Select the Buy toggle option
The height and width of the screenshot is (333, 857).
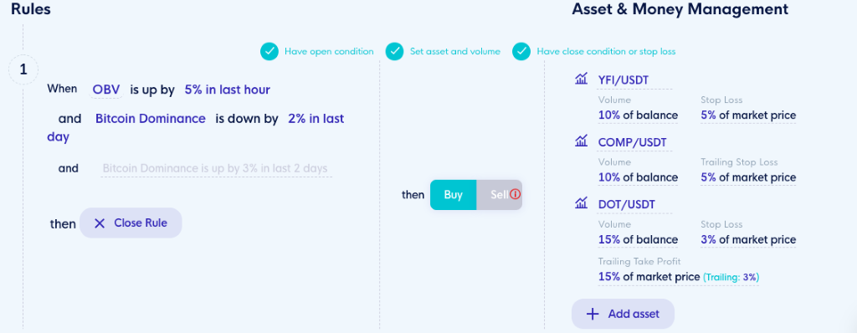[x=453, y=195]
